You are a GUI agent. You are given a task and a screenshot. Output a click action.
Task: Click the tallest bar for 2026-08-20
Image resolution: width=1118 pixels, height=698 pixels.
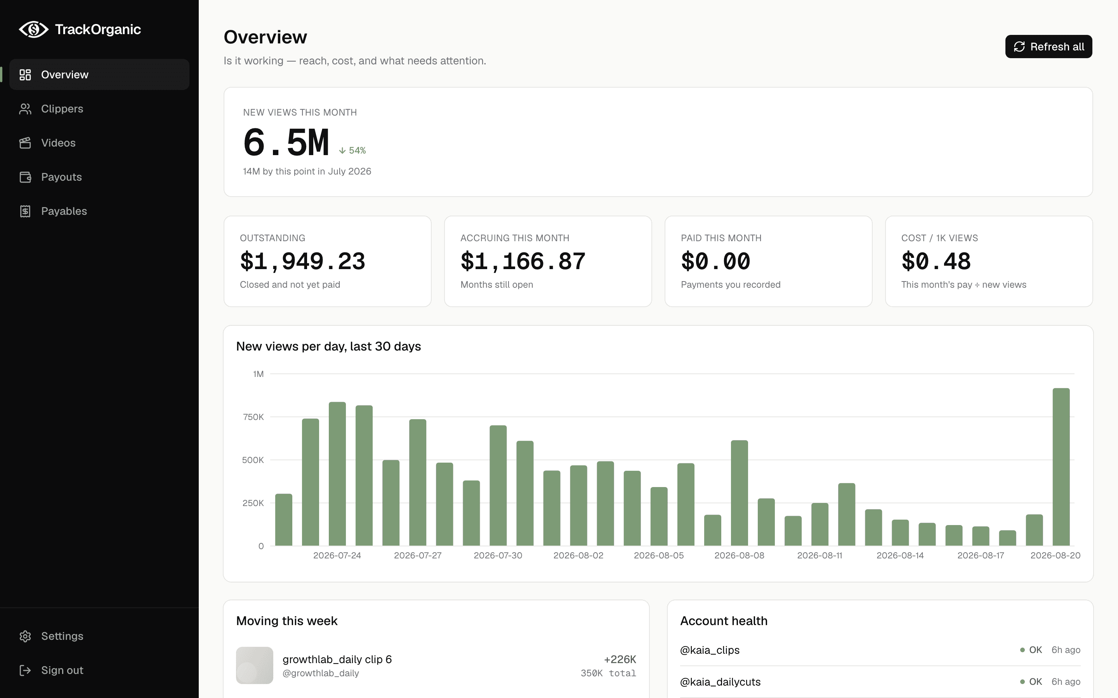1061,467
